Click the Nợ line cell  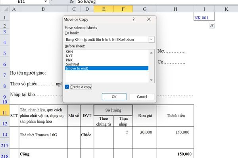tap(171, 51)
